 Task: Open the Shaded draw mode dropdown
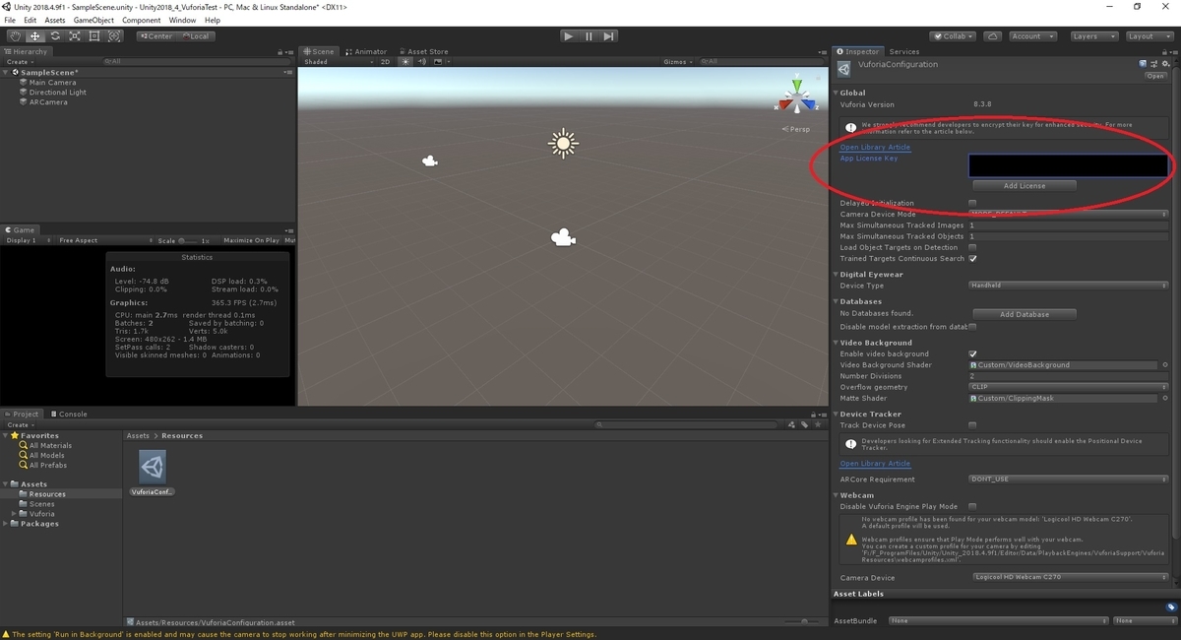[338, 62]
